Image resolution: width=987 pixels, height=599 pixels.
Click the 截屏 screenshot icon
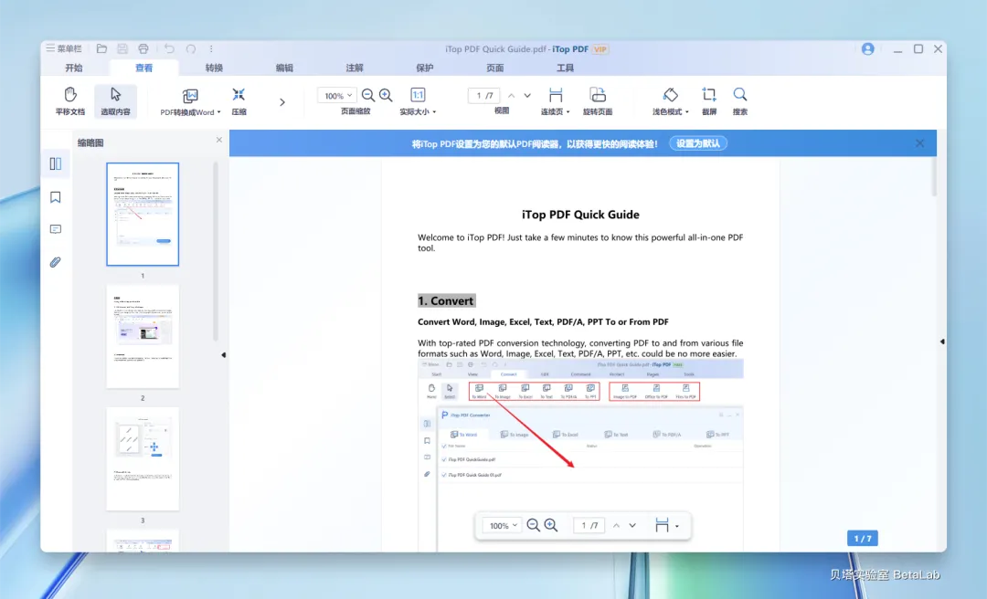(709, 94)
